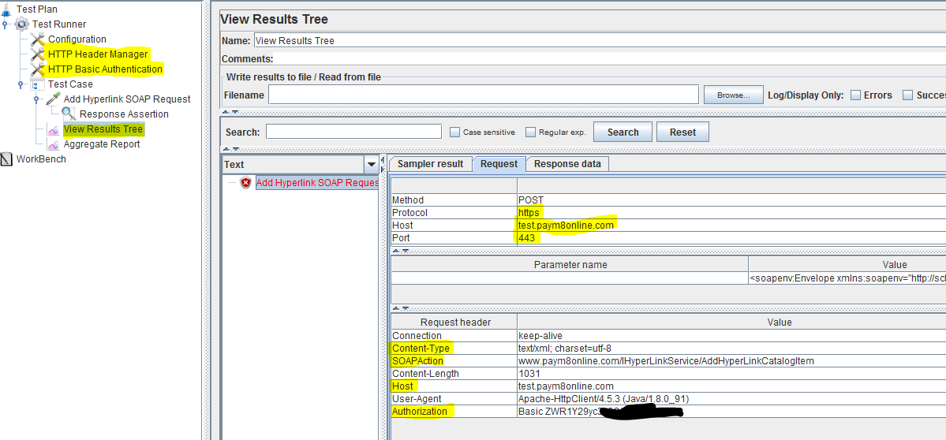Screen dimensions: 946x440
Task: Click the parameters table divider arrows
Action: [400, 308]
